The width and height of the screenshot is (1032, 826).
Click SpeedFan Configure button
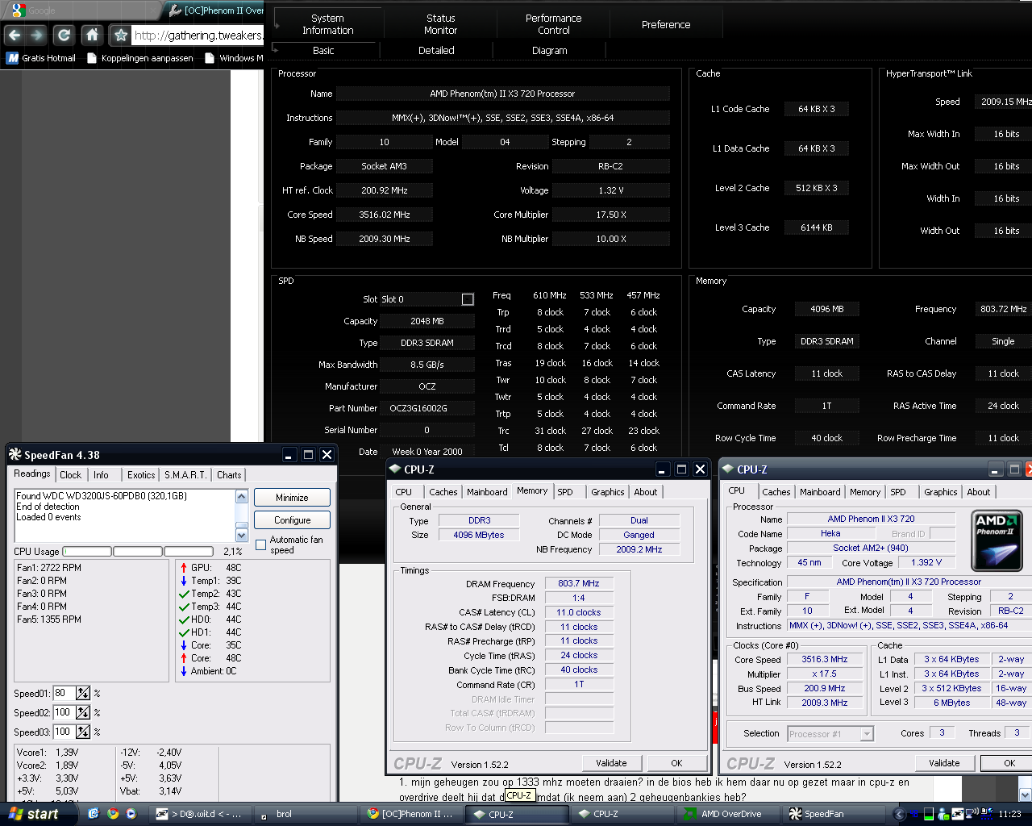coord(292,520)
